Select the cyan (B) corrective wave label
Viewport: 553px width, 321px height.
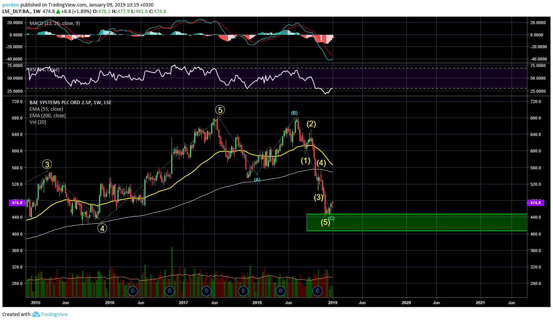[294, 113]
